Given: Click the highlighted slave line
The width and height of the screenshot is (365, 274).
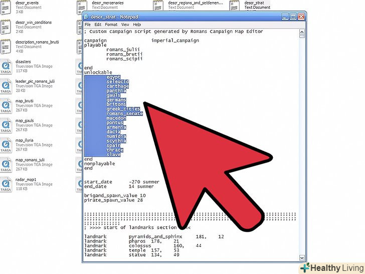Looking at the screenshot, I should (113, 155).
